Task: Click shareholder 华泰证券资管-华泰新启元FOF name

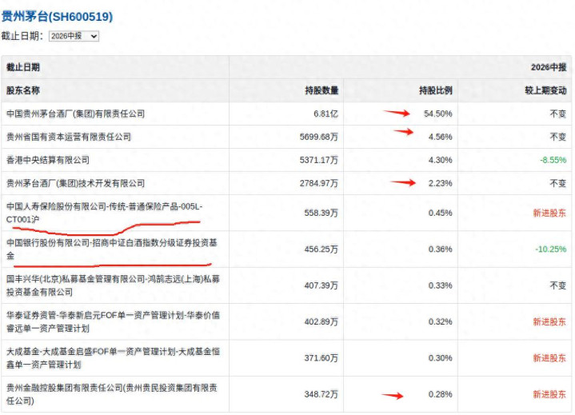Action: tap(113, 321)
